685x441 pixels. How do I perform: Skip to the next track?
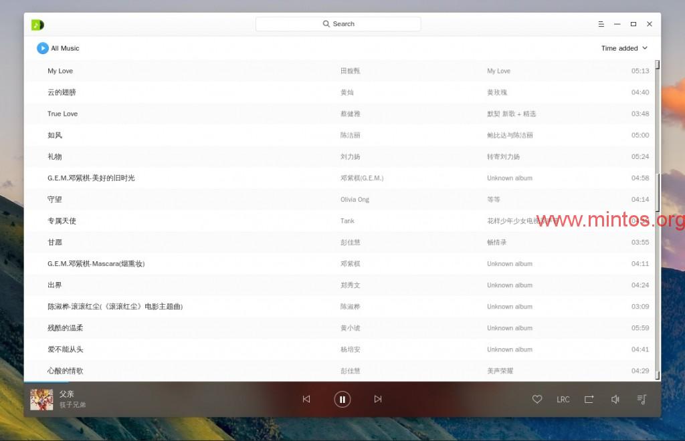tap(378, 399)
